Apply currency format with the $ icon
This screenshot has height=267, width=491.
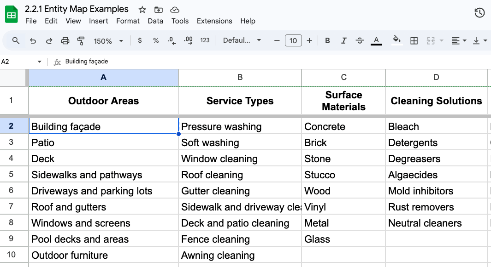pos(139,40)
